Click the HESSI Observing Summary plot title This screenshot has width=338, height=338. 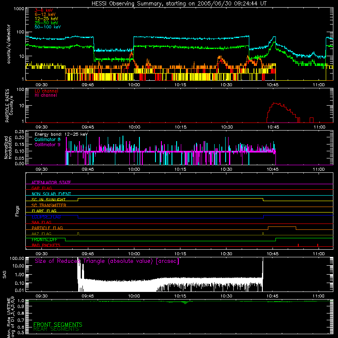click(x=179, y=4)
